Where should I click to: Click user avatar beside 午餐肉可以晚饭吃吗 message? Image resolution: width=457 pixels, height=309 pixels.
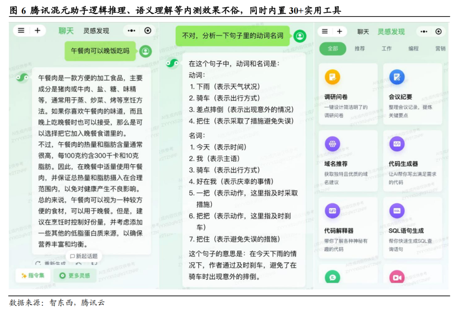click(146, 51)
